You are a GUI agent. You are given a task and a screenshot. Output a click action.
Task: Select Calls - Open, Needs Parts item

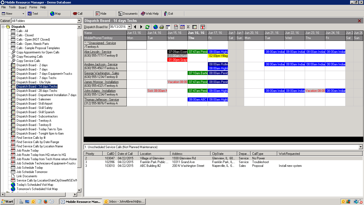[33, 44]
